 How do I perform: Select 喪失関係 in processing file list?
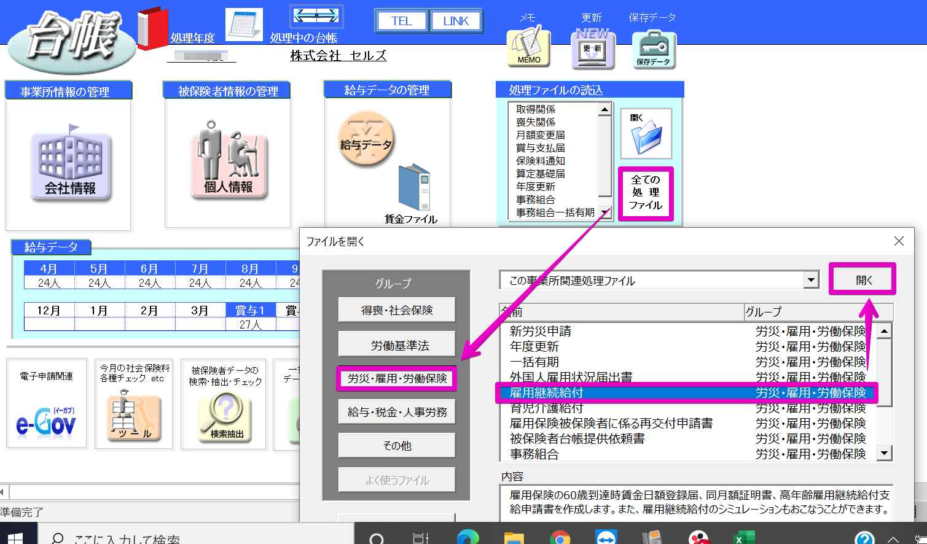535,122
